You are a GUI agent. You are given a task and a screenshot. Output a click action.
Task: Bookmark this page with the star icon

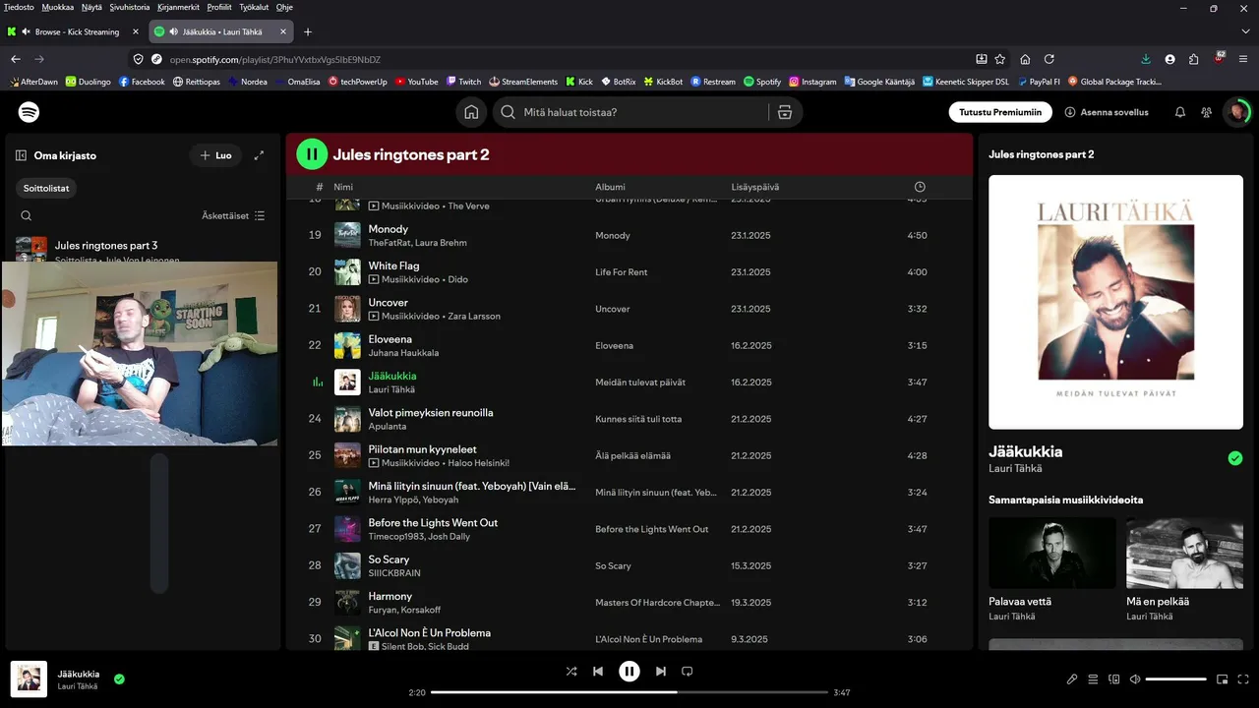(x=1000, y=59)
